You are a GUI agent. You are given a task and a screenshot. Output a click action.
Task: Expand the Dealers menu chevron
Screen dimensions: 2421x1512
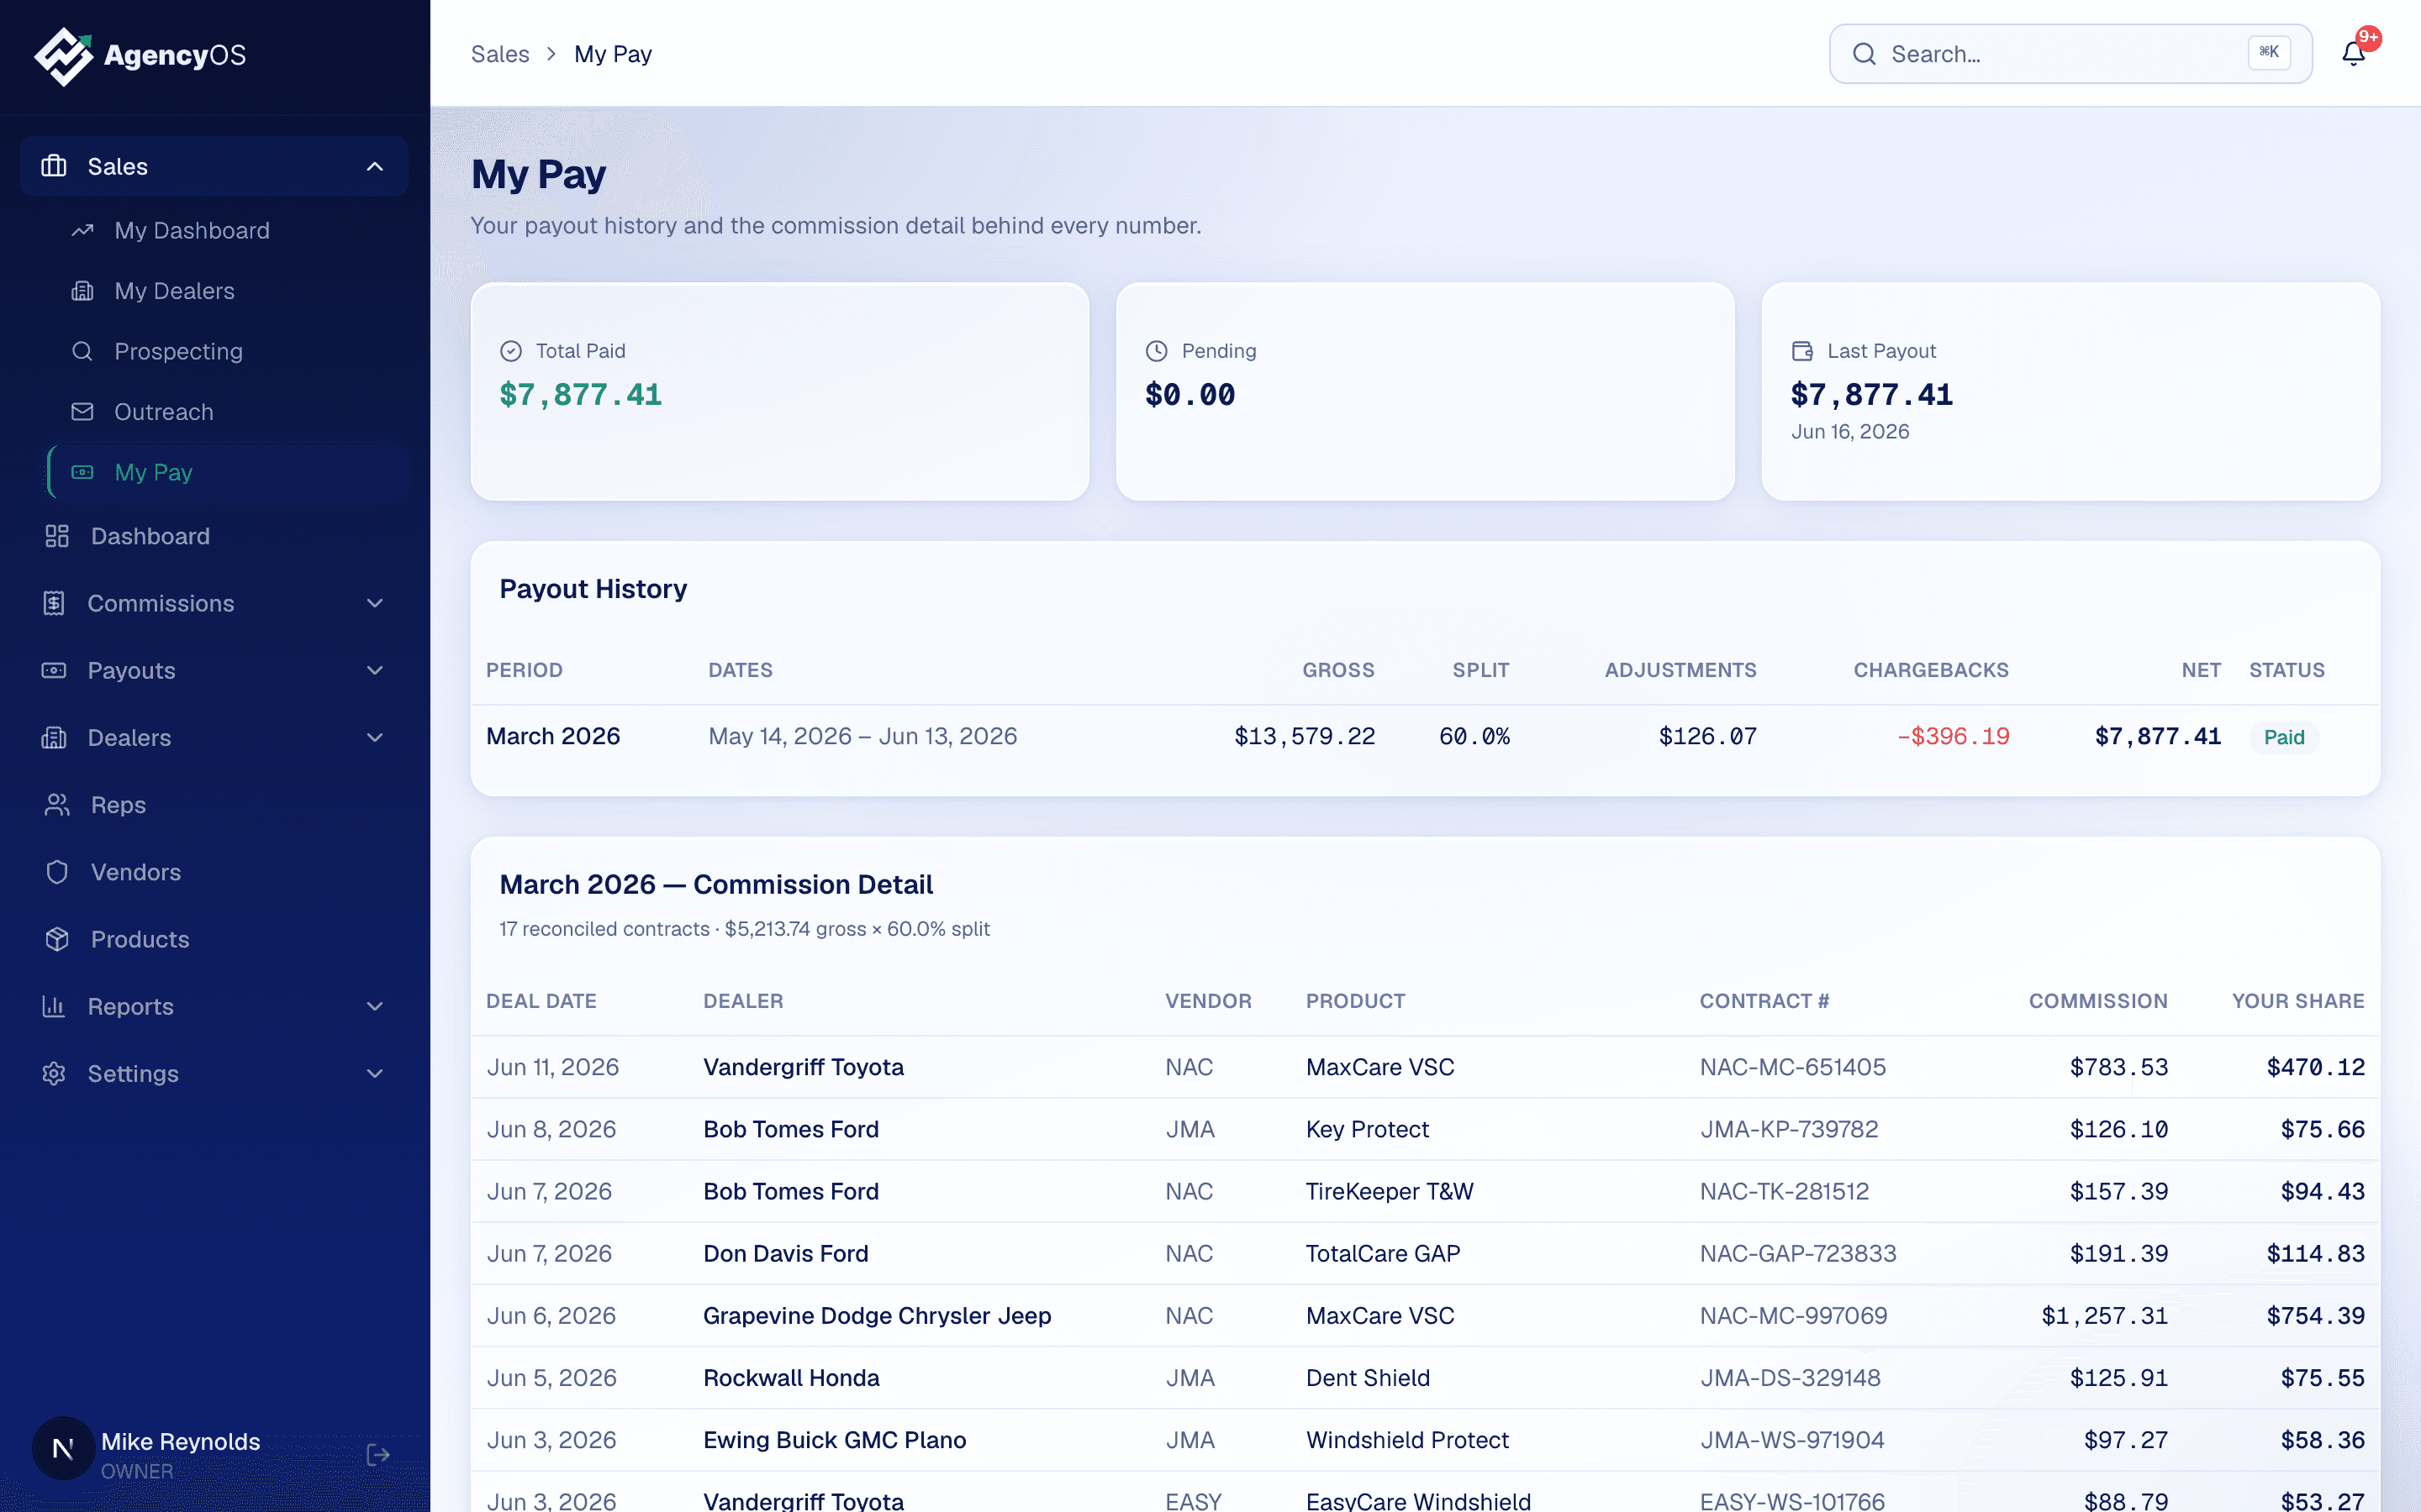click(375, 738)
